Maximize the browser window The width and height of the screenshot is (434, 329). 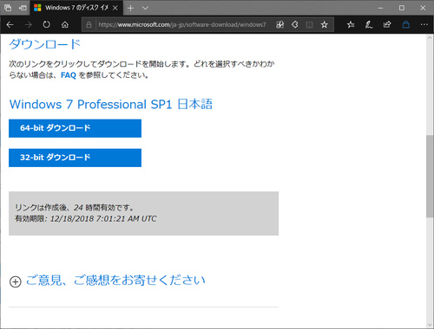click(x=402, y=8)
